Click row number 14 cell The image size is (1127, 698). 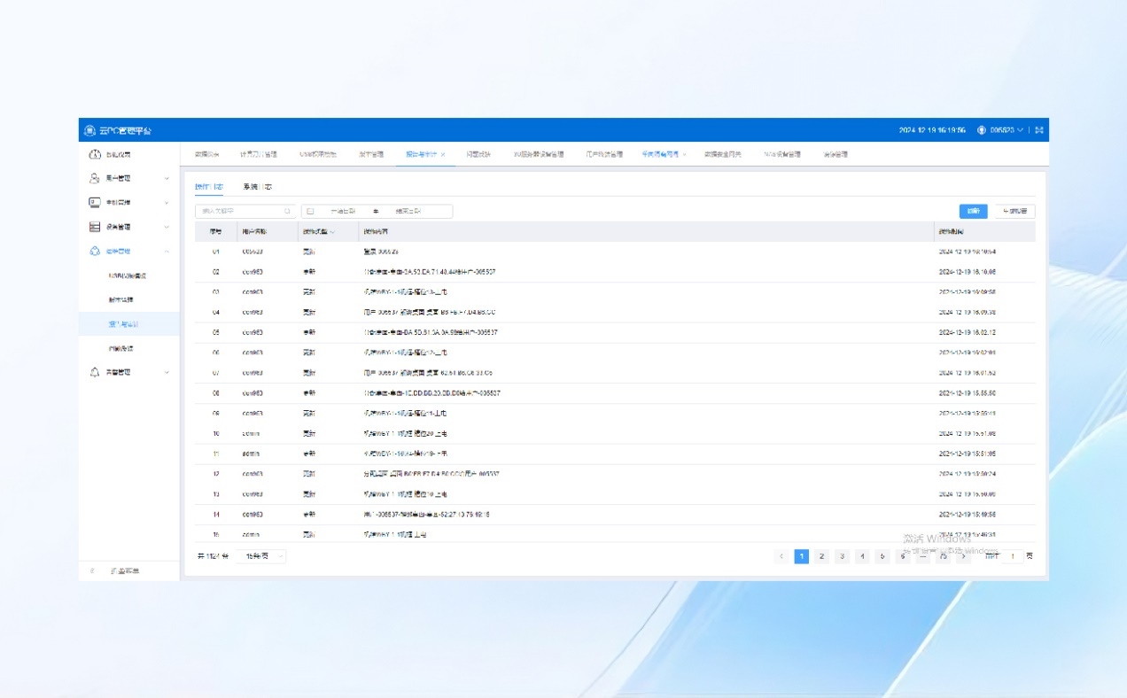[x=215, y=514]
